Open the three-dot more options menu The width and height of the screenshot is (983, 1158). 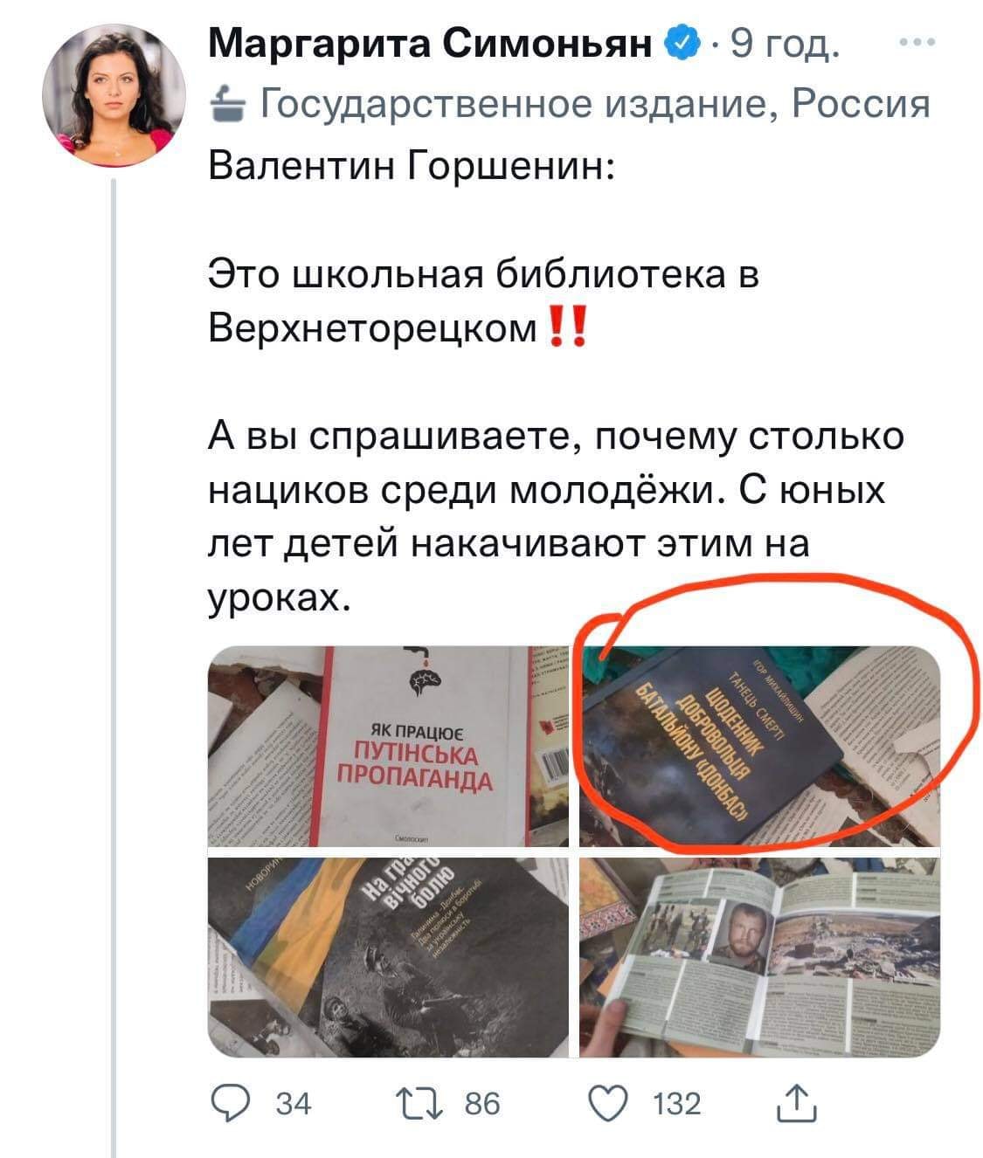[x=917, y=42]
